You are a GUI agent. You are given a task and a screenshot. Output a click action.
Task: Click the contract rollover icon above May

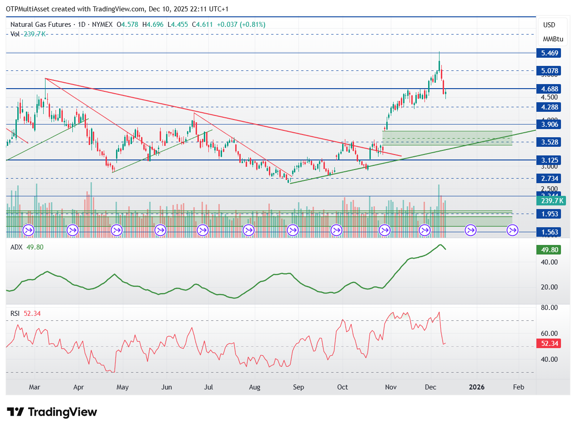pyautogui.click(x=116, y=230)
